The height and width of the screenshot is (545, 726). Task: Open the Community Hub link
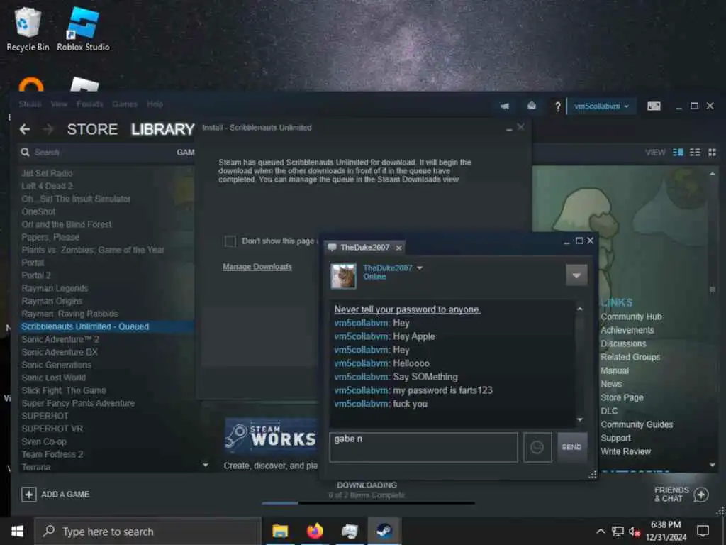point(631,317)
